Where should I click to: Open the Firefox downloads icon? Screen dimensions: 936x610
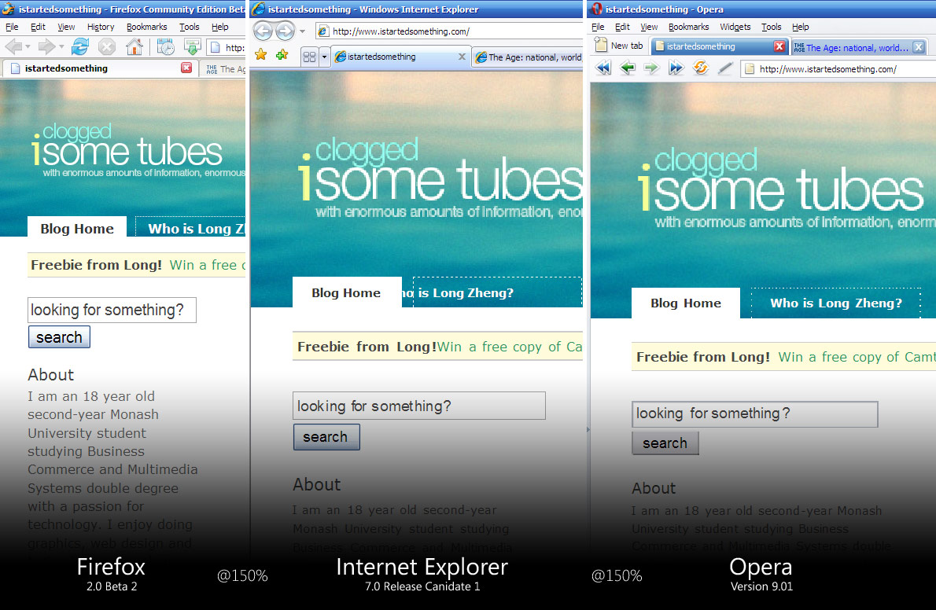191,47
